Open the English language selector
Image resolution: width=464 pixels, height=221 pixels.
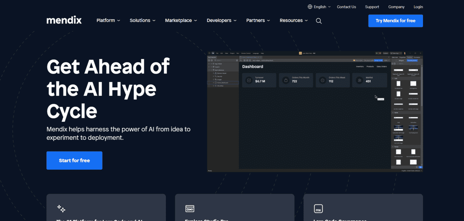(319, 7)
